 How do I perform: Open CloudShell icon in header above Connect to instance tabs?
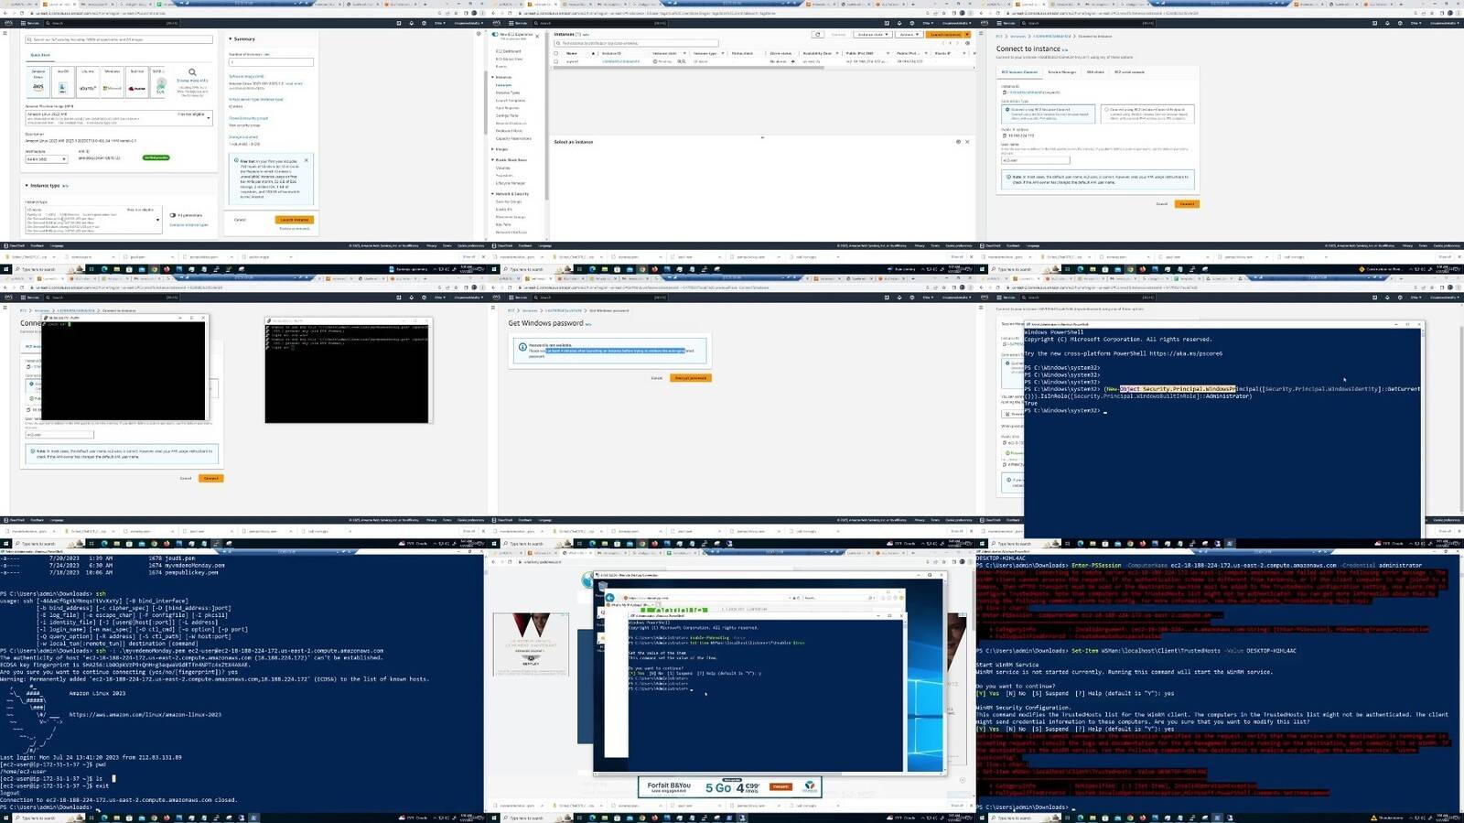1373,23
